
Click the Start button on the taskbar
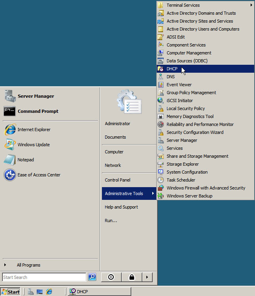(x=10, y=292)
